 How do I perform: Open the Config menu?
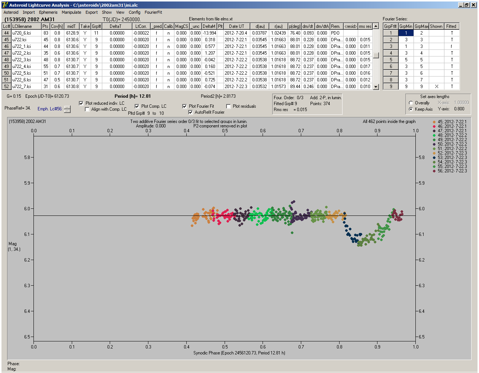135,12
